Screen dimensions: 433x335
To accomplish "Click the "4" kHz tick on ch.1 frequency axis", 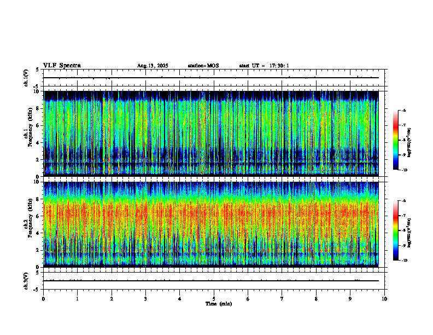I will tap(38, 143).
